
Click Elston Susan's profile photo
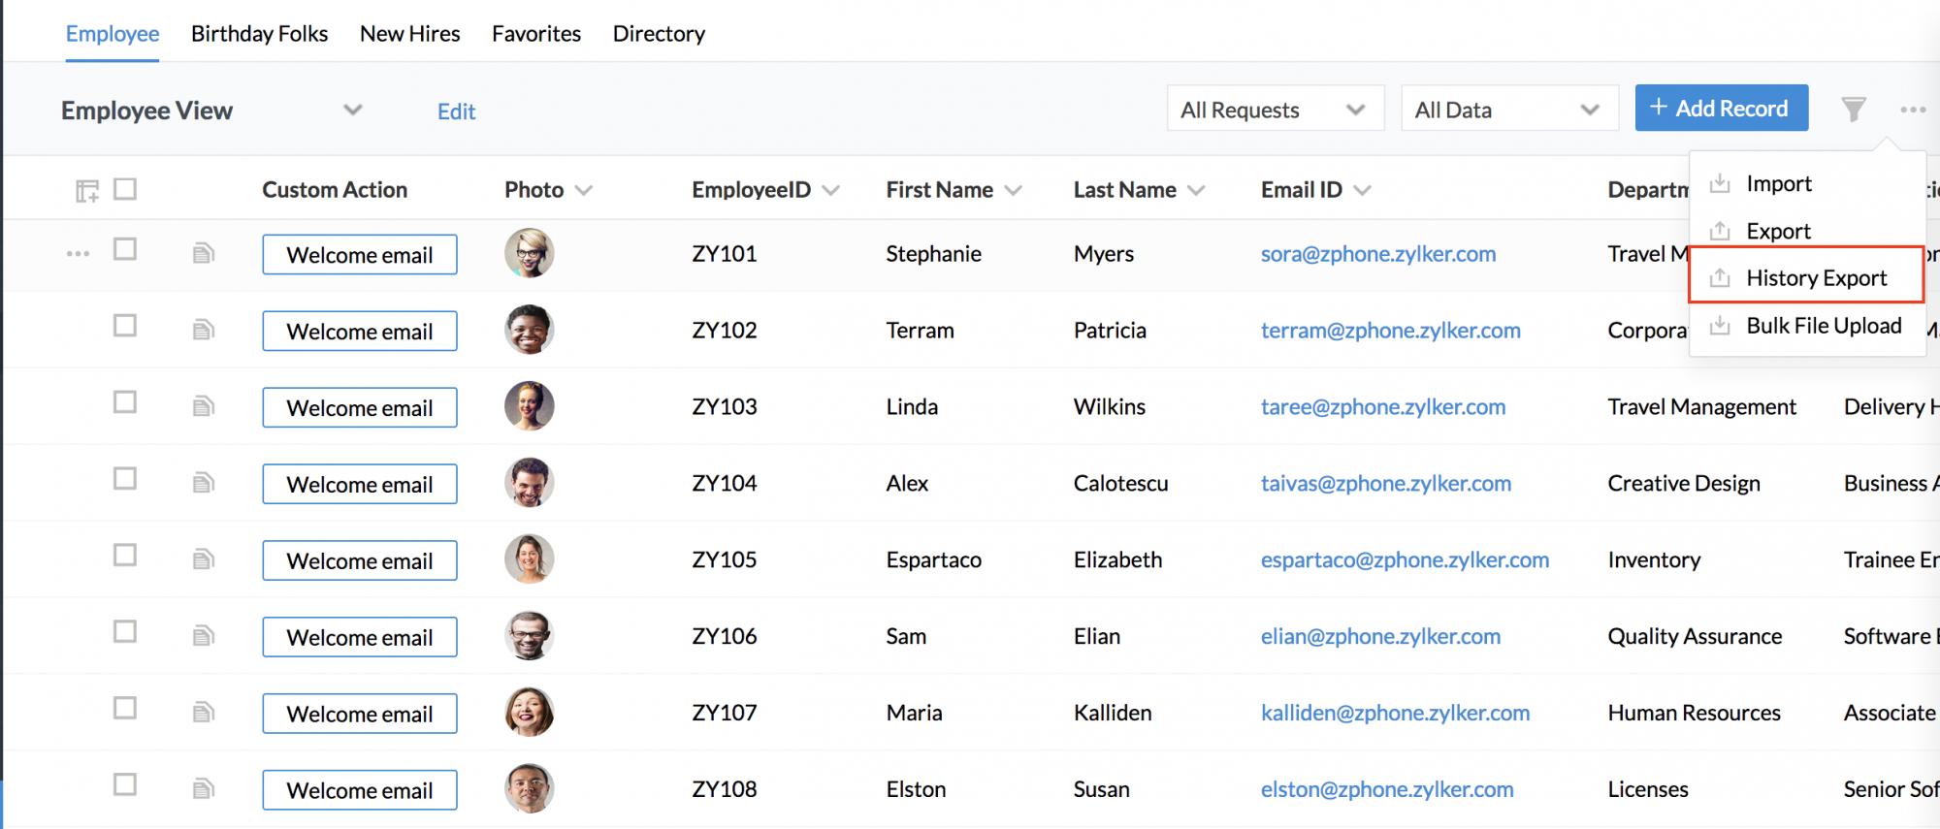point(530,788)
